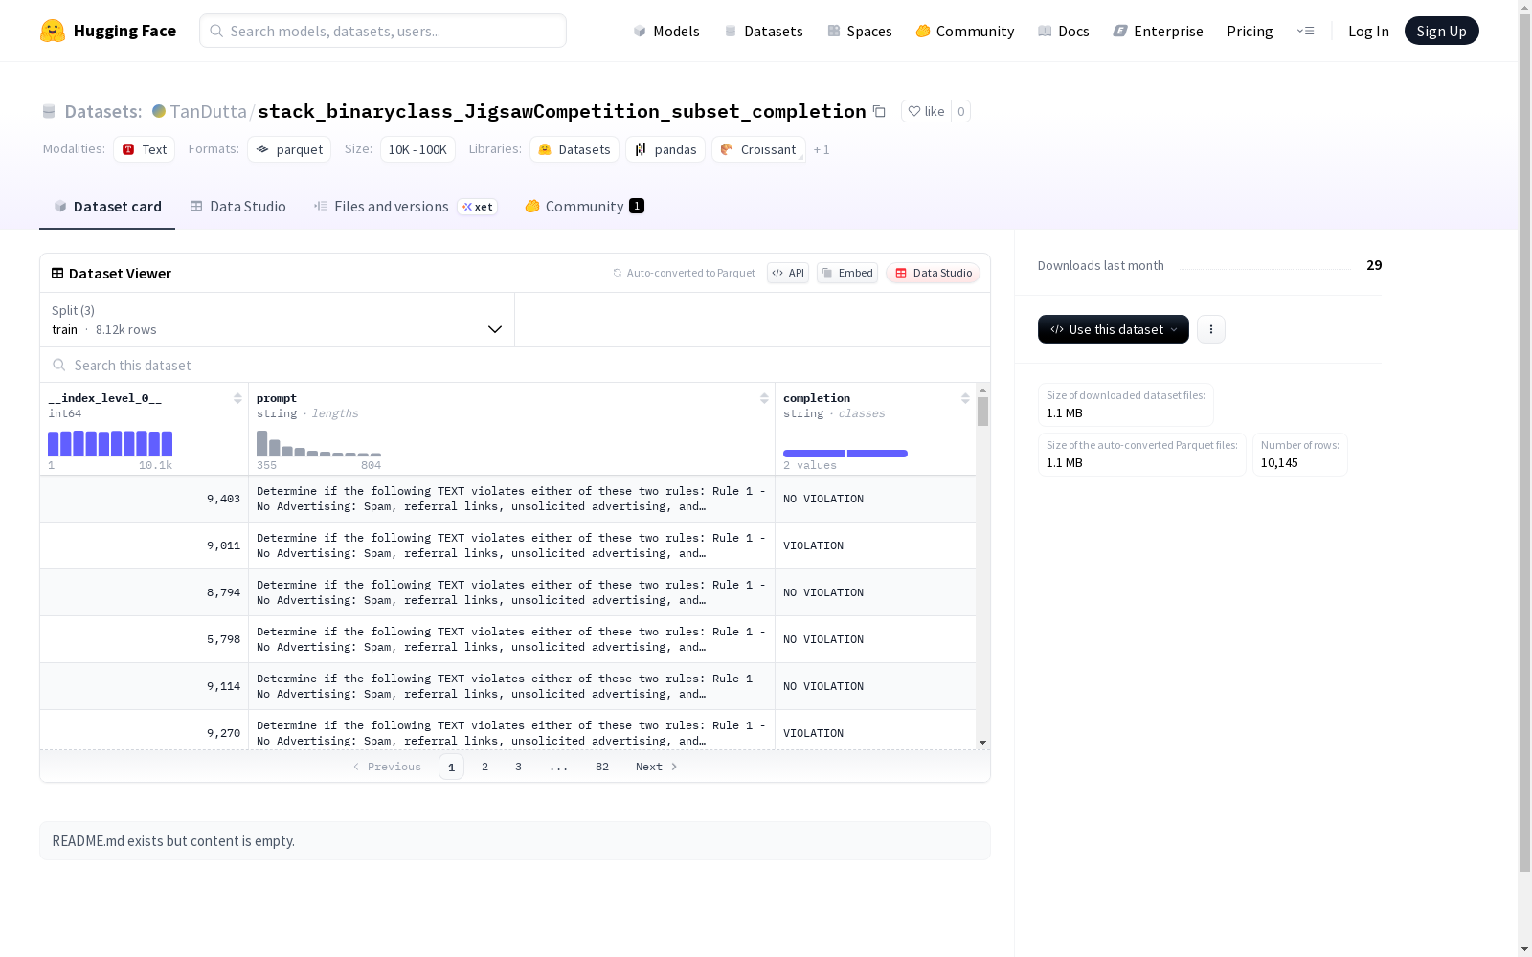Go to the Community tab
The height and width of the screenshot is (957, 1532).
(584, 207)
